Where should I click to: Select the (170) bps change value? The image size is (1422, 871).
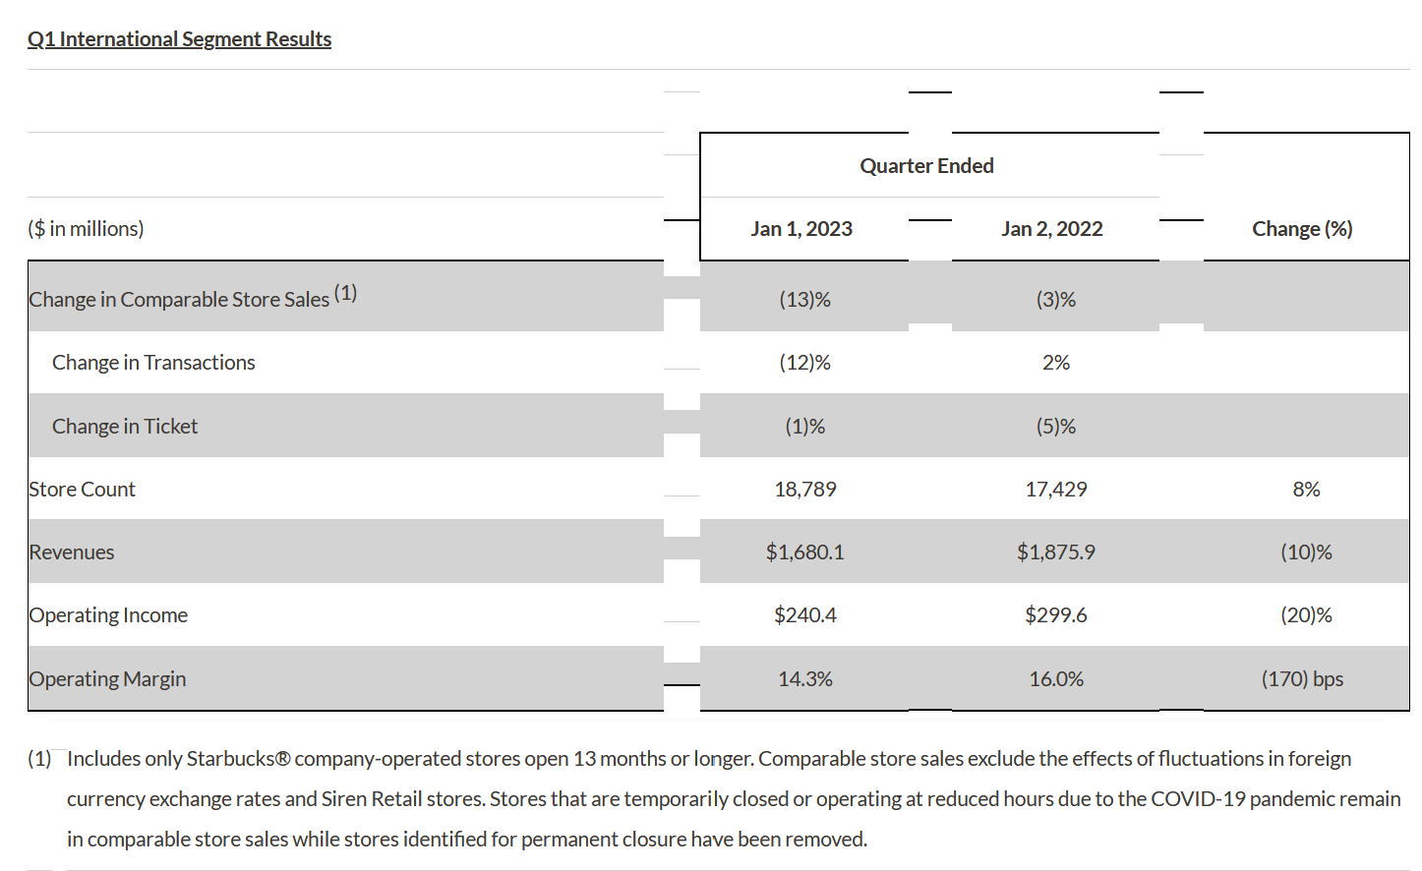tap(1303, 679)
